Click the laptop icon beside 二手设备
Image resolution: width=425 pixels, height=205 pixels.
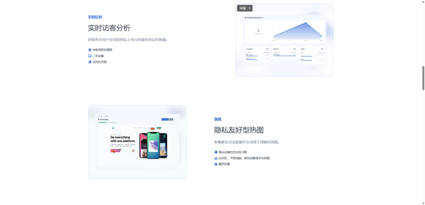[x=90, y=56]
